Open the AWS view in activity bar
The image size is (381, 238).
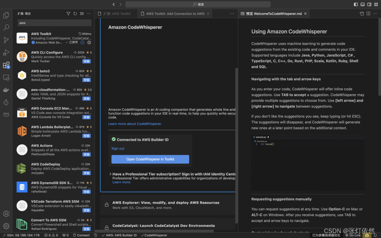click(6, 114)
